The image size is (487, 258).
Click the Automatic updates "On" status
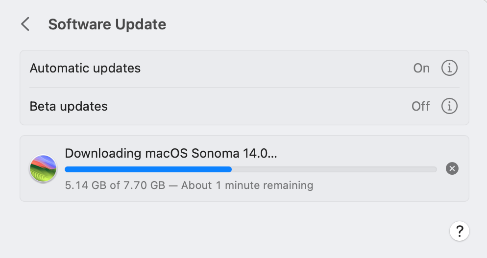(x=421, y=68)
